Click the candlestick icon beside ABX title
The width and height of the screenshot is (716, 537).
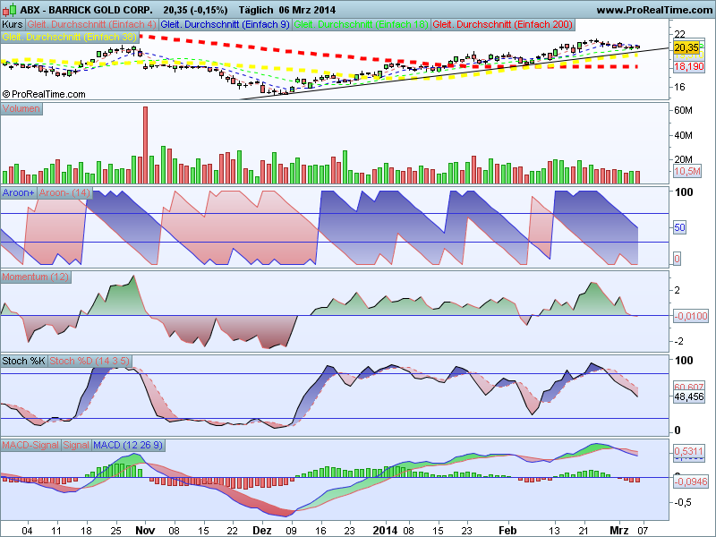click(x=10, y=9)
